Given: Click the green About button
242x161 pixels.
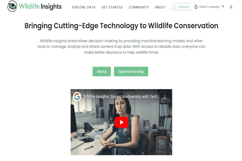Looking at the screenshot, I should 102,71.
